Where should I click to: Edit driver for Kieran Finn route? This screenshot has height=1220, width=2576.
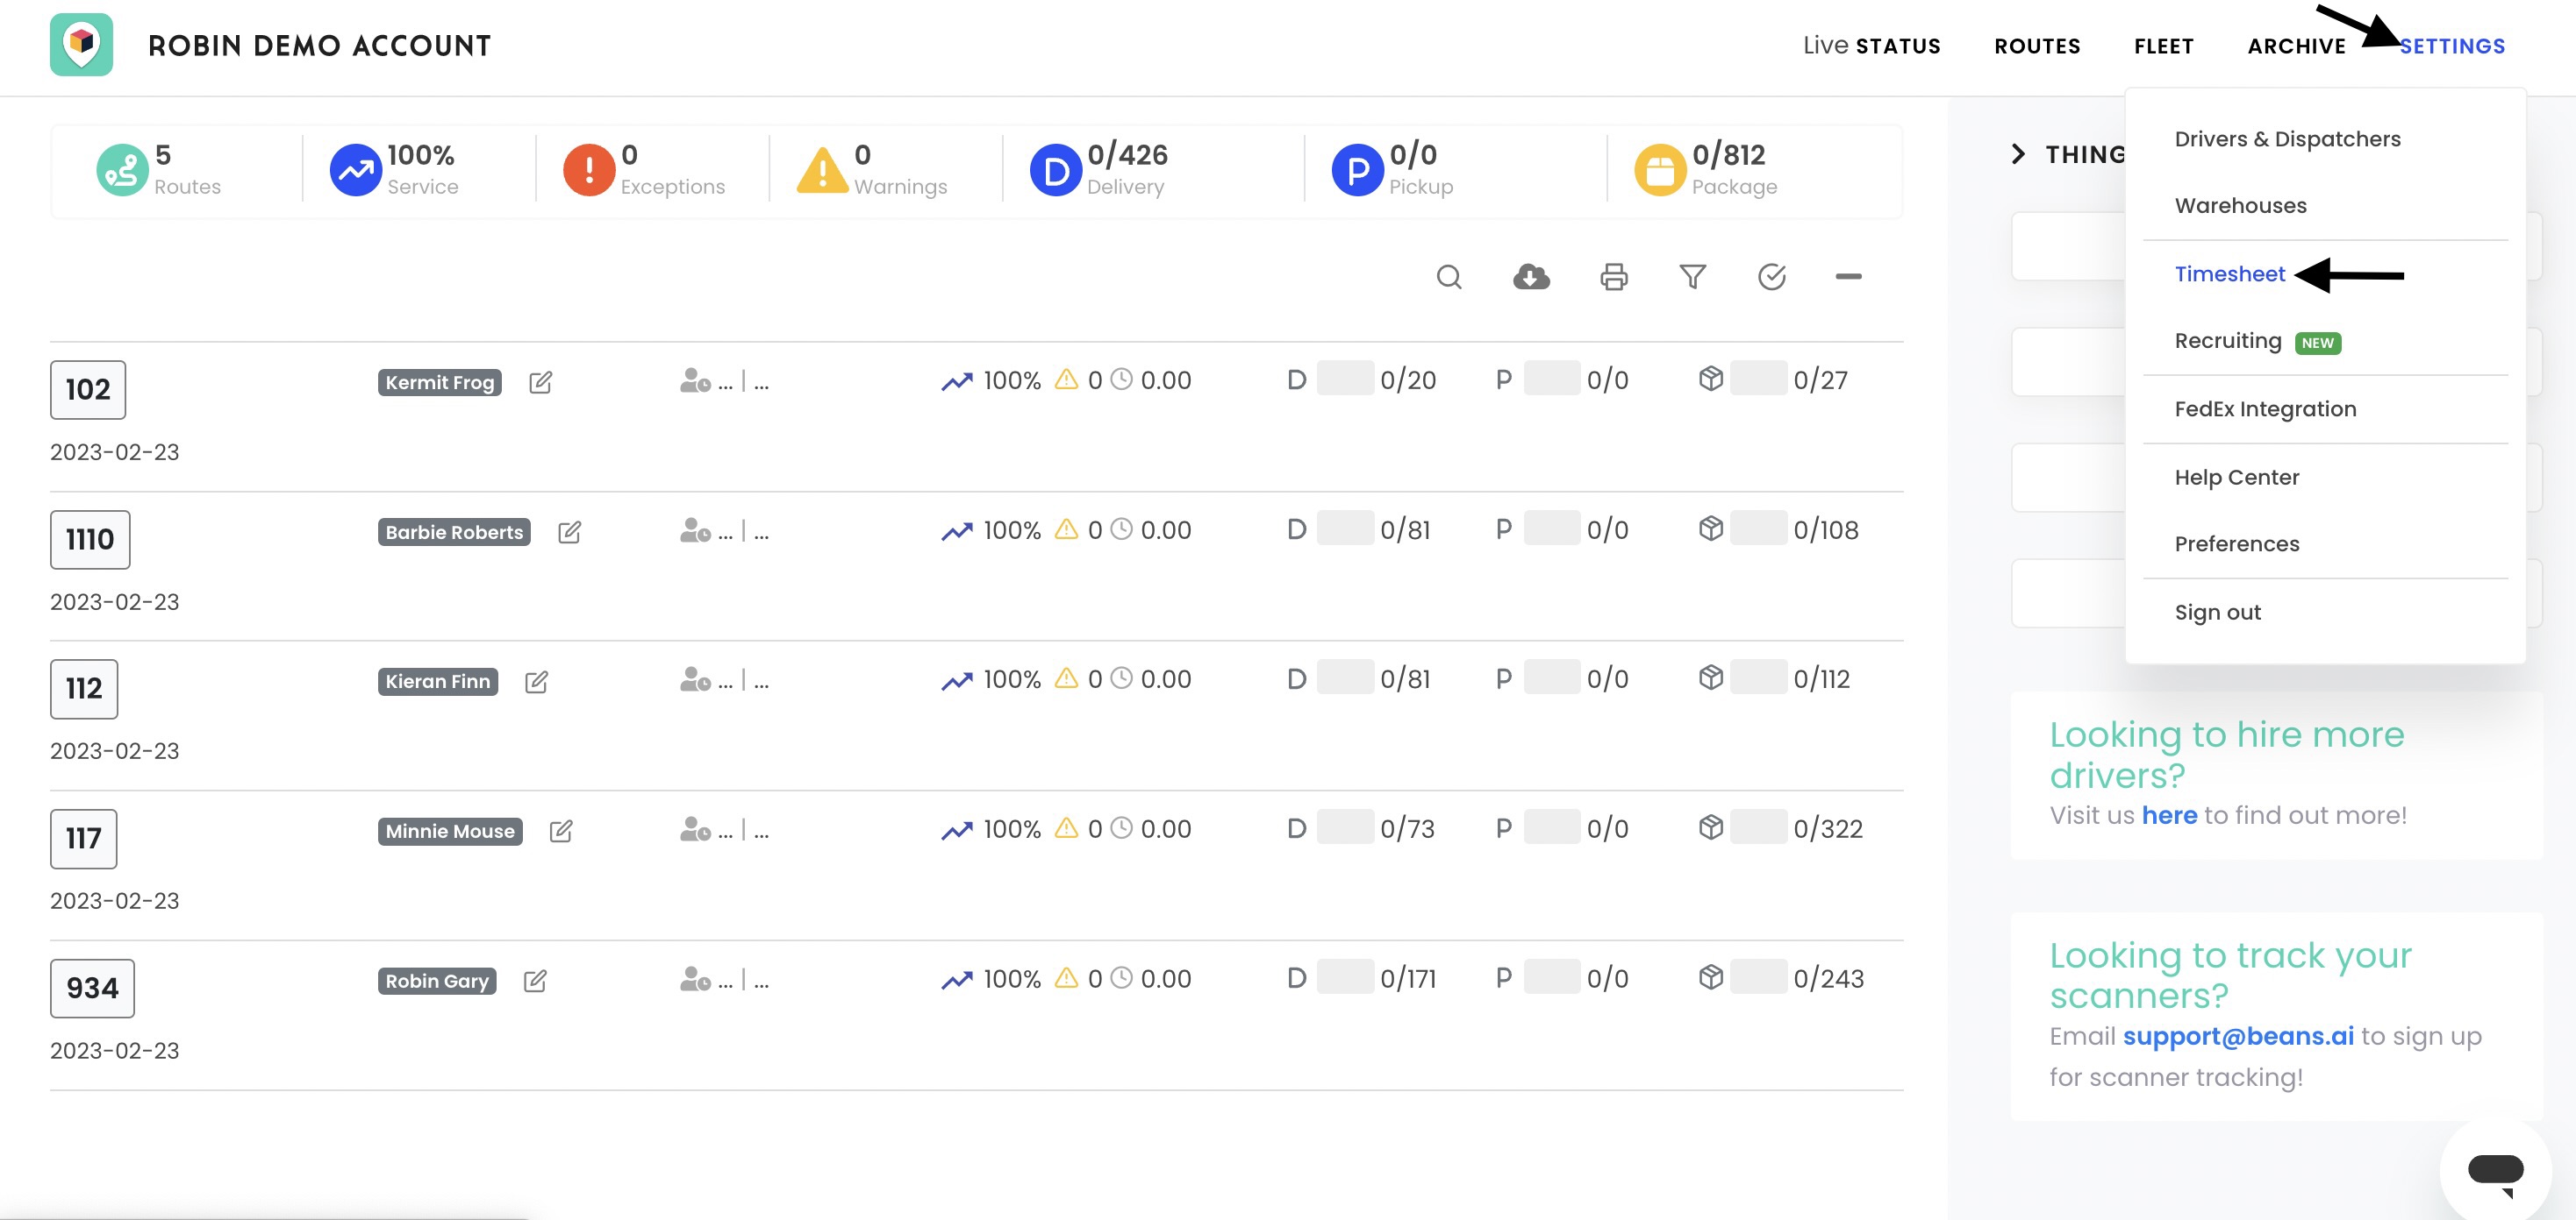(536, 682)
